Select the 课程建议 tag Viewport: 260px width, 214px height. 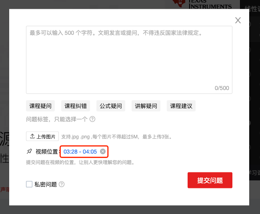coord(181,106)
